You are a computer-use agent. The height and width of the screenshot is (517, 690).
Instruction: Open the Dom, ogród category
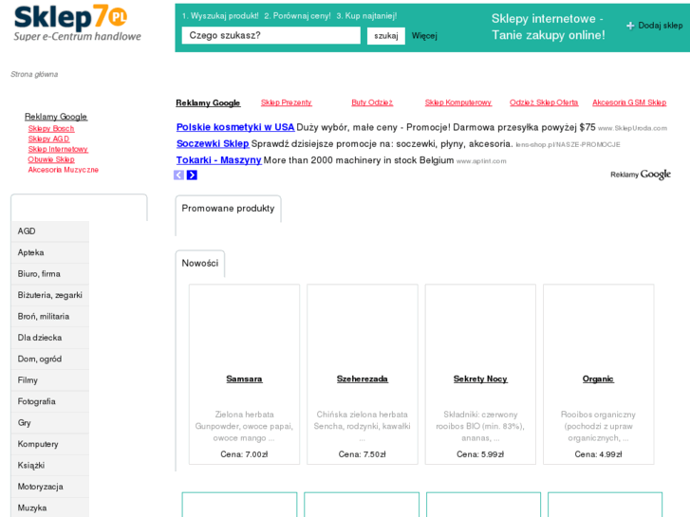pos(49,359)
